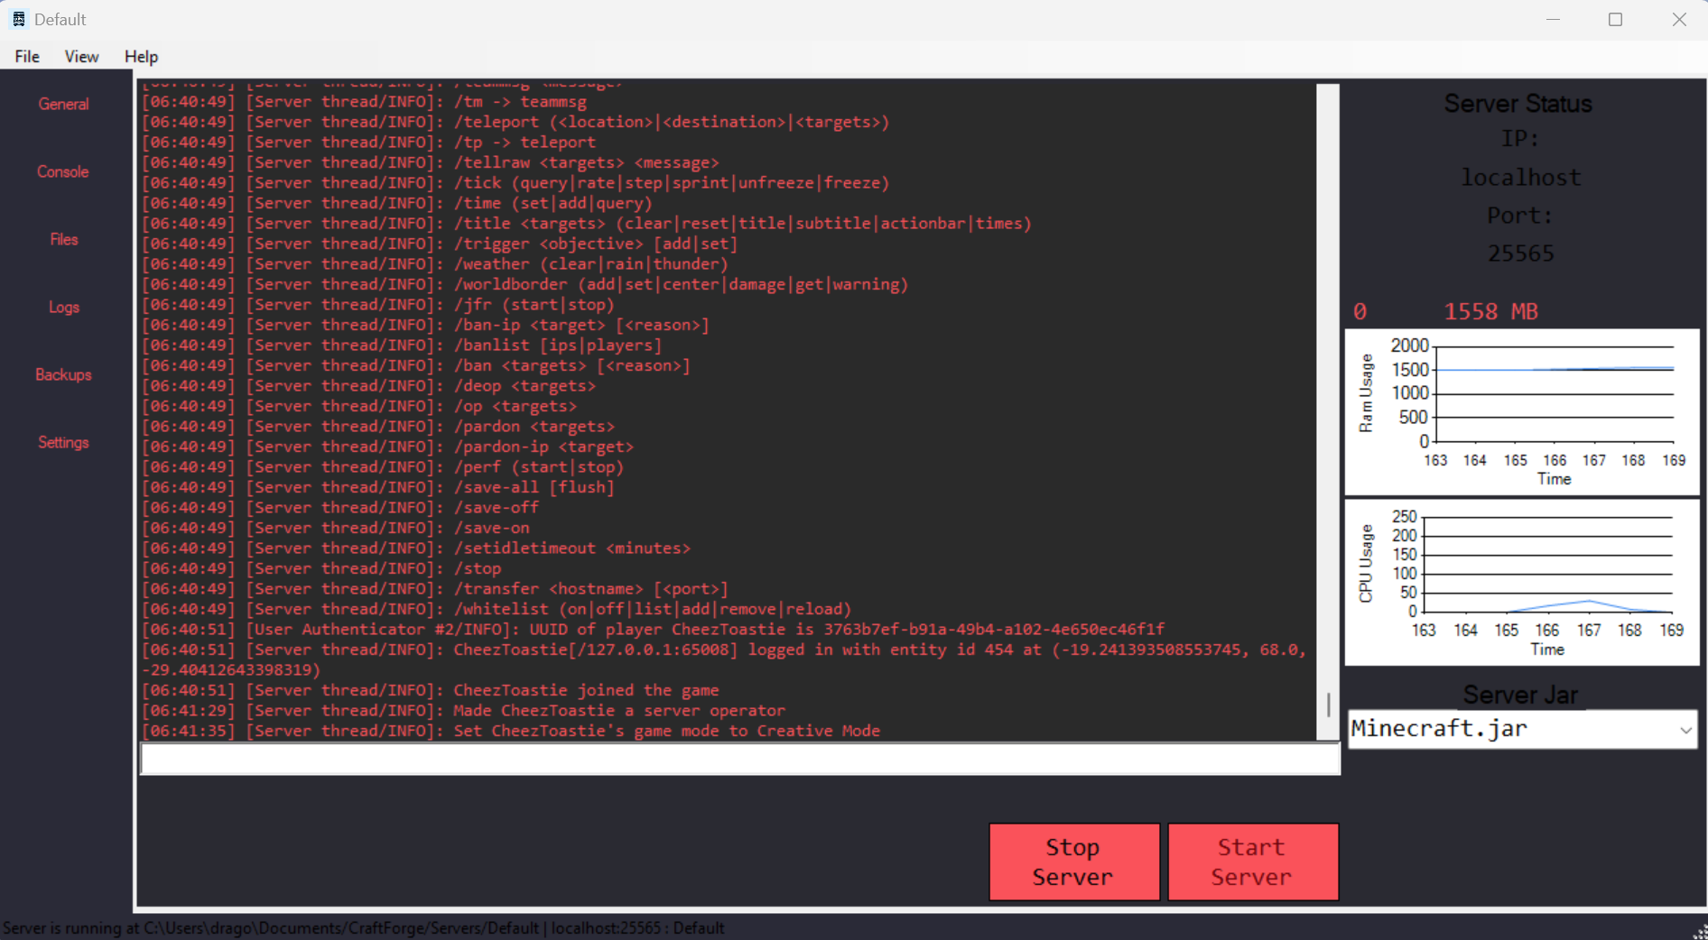Click the 'CheezToastie joined the game' line

click(x=431, y=690)
